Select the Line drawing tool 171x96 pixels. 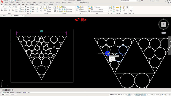tap(2, 8)
